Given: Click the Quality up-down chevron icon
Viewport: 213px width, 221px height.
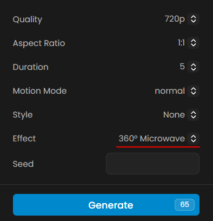Looking at the screenshot, I should coord(193,19).
